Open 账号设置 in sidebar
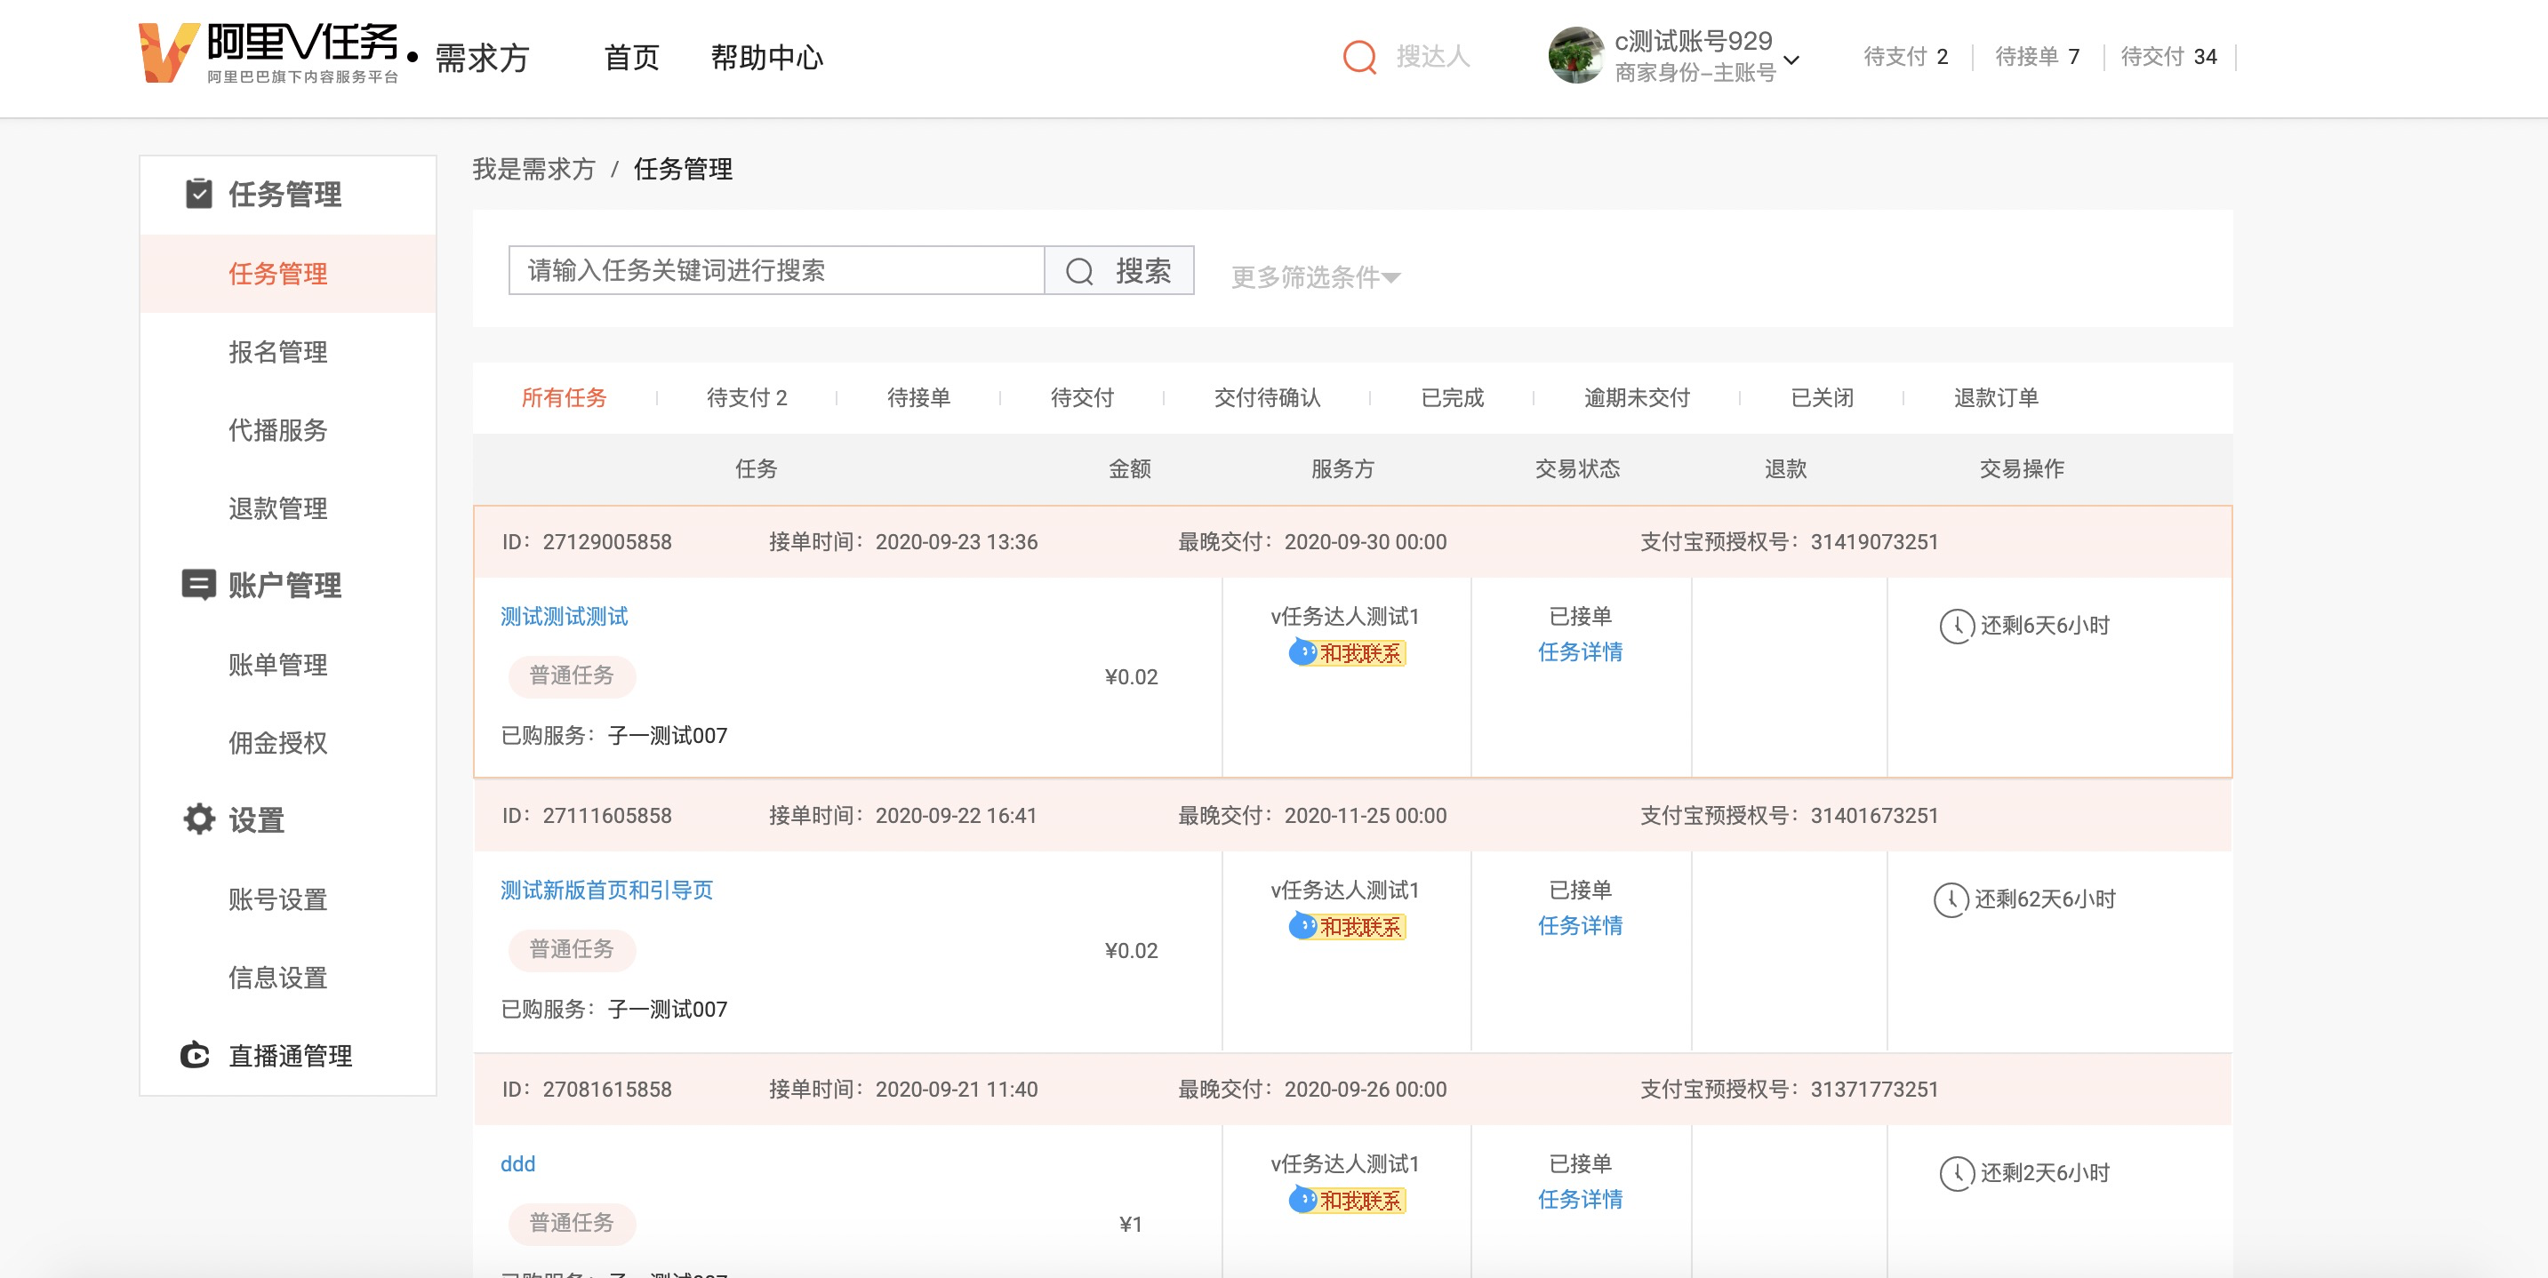This screenshot has height=1278, width=2548. click(x=278, y=899)
